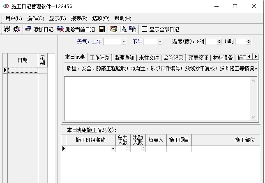The image size is (265, 183).
Task: Select the 本日记事 tab
Action: pos(75,57)
